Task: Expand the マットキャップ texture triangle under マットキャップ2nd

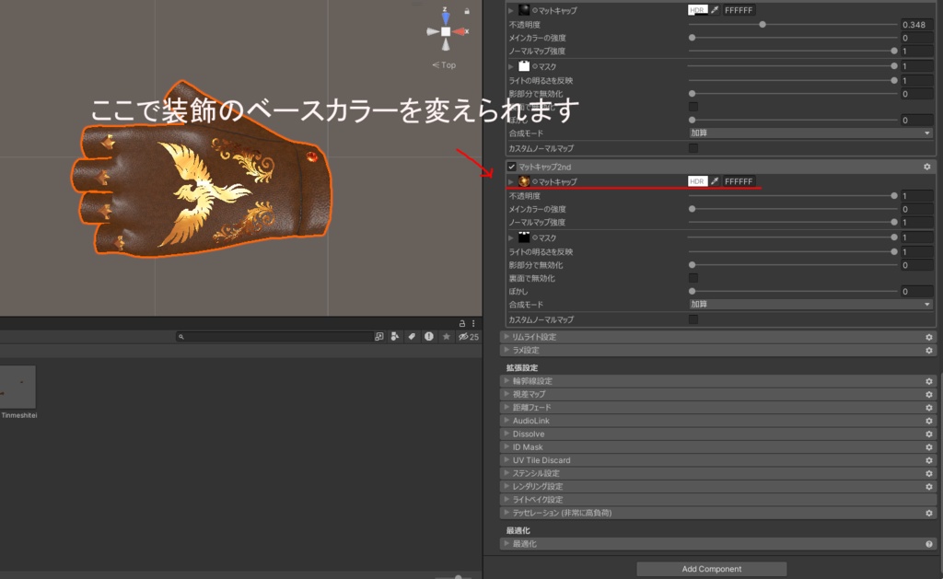Action: [511, 181]
